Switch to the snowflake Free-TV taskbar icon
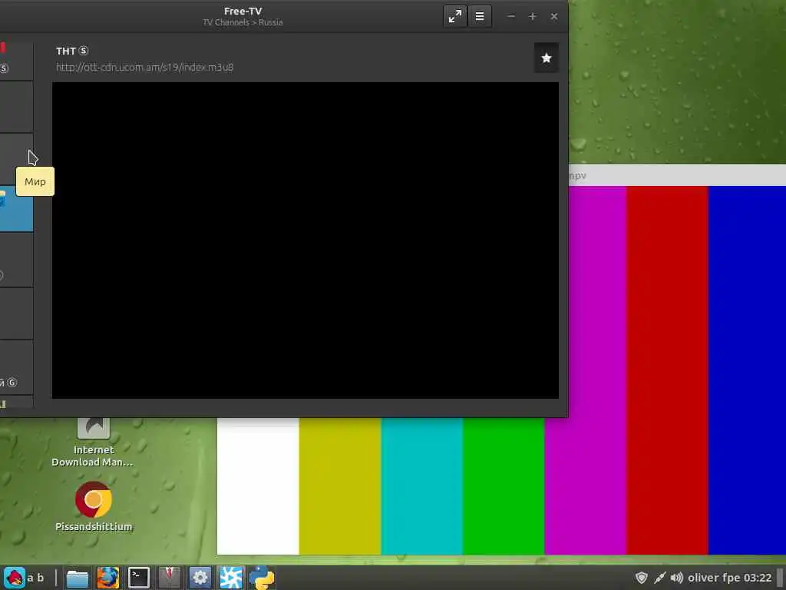 pyautogui.click(x=231, y=578)
